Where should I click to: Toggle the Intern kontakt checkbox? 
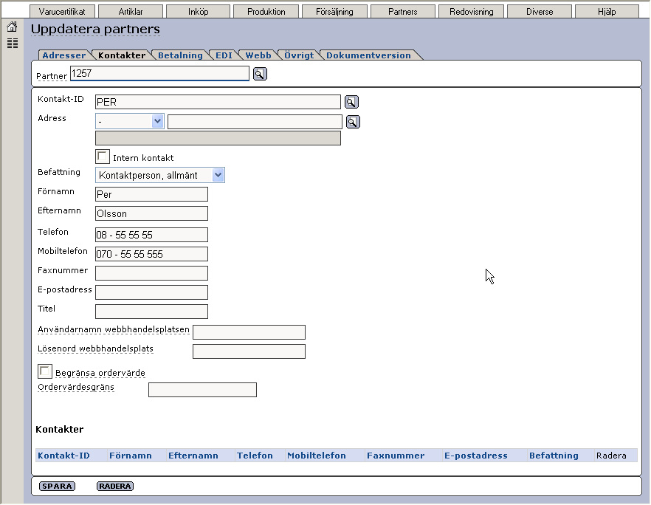(103, 157)
